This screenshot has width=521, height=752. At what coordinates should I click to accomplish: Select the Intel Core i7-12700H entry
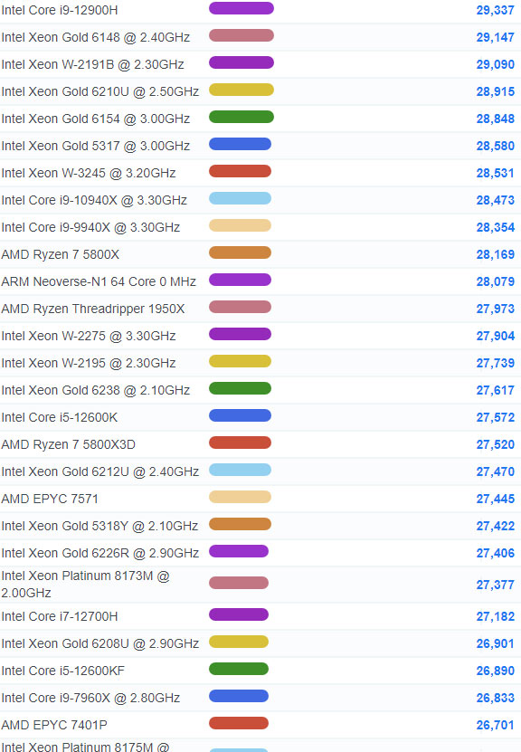(60, 616)
